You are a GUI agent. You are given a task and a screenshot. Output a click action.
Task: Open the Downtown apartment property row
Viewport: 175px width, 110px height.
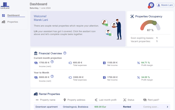click(x=102, y=107)
